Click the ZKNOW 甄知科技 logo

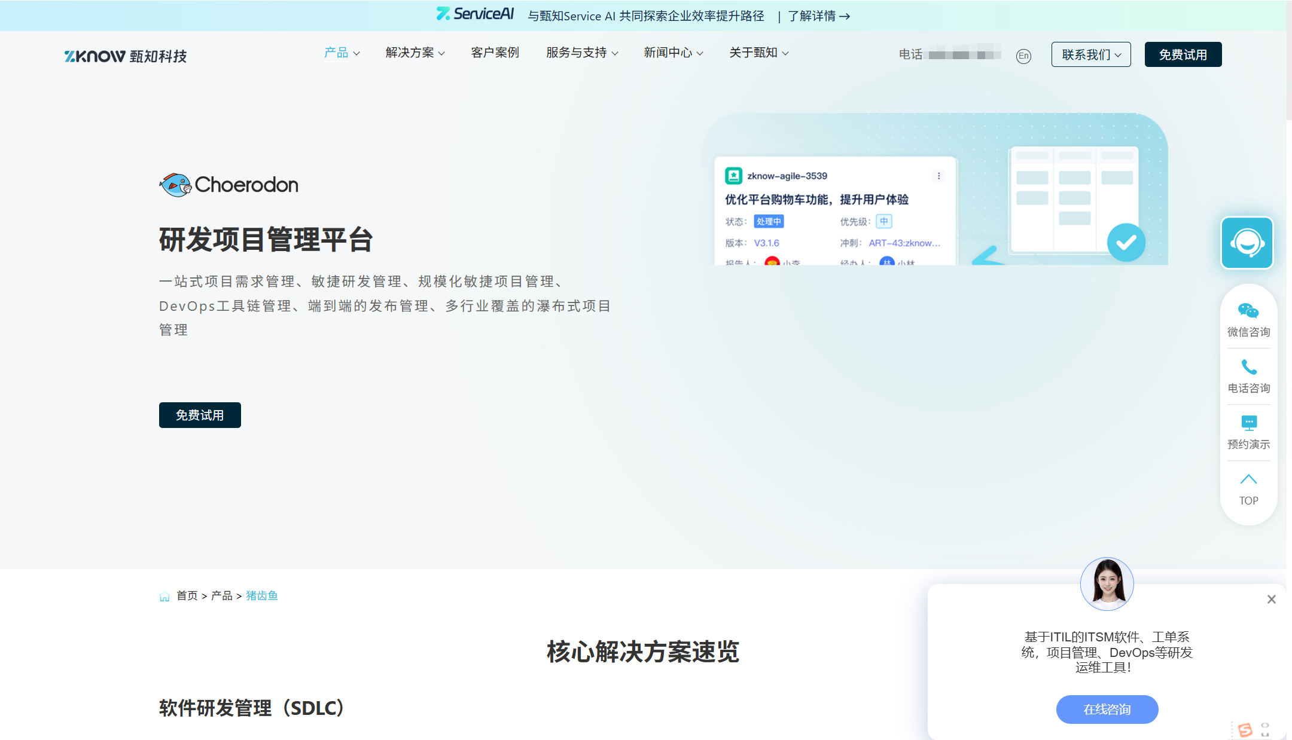pos(126,56)
